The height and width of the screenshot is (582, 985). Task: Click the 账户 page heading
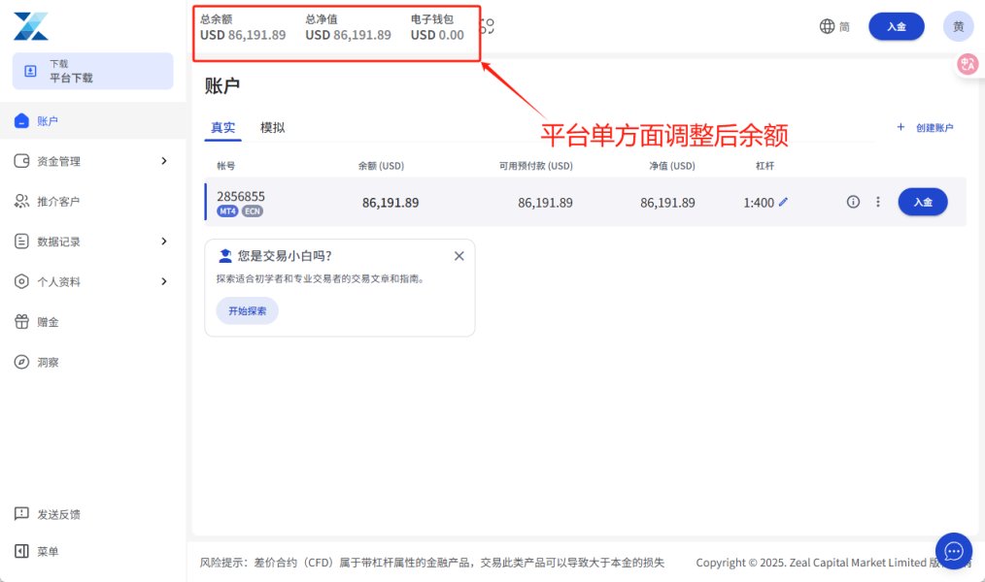coord(222,86)
